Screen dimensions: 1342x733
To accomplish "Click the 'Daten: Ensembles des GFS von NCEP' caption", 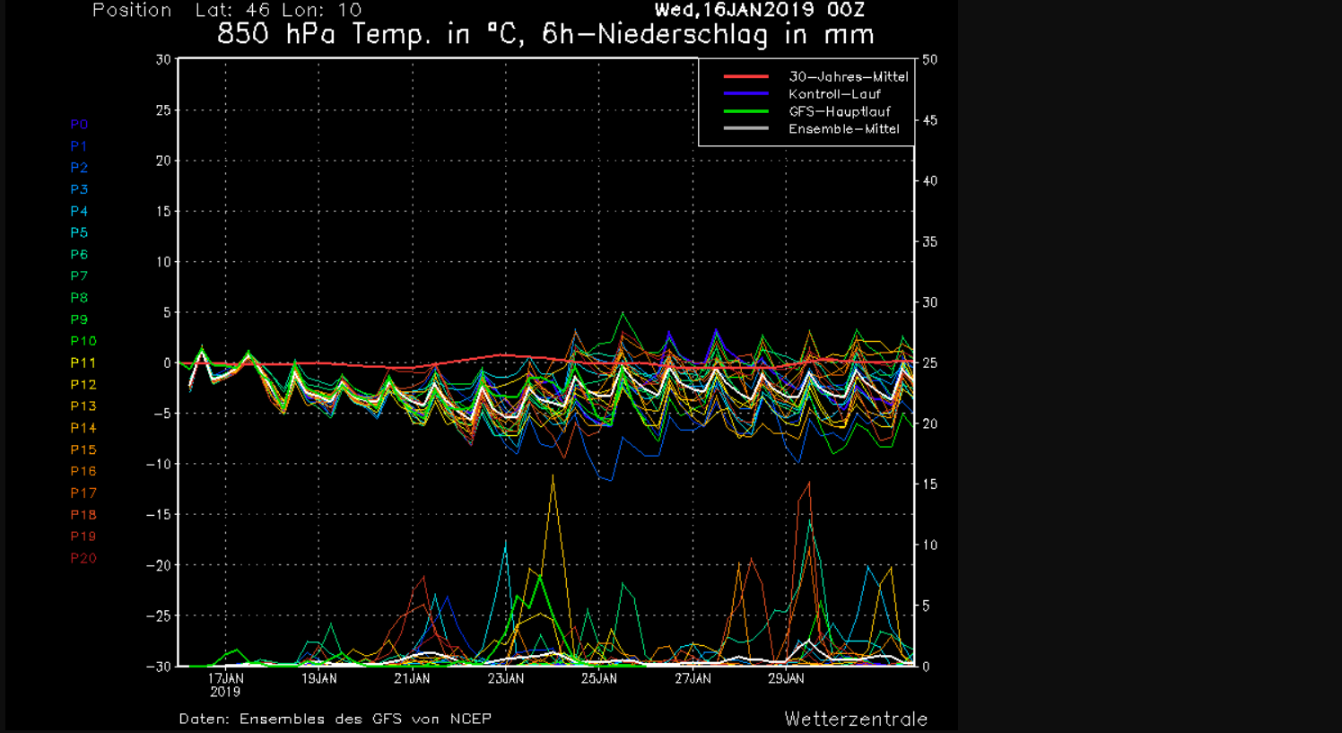I will (x=335, y=719).
